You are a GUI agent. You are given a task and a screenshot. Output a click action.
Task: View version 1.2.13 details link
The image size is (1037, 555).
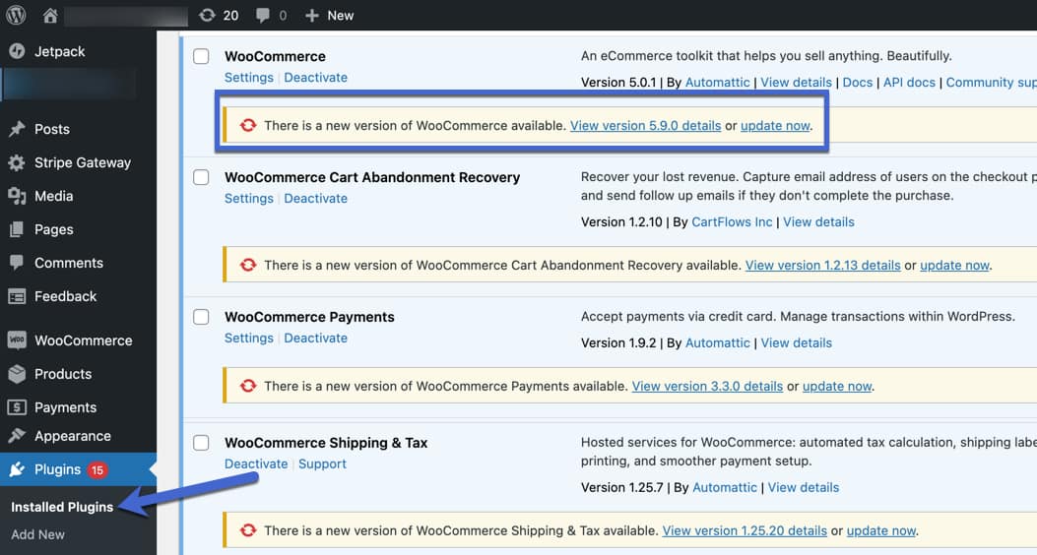coord(822,265)
